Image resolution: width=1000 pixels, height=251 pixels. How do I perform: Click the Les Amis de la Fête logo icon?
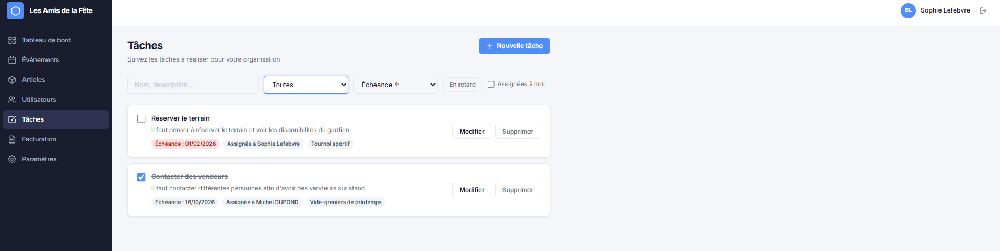tap(15, 10)
